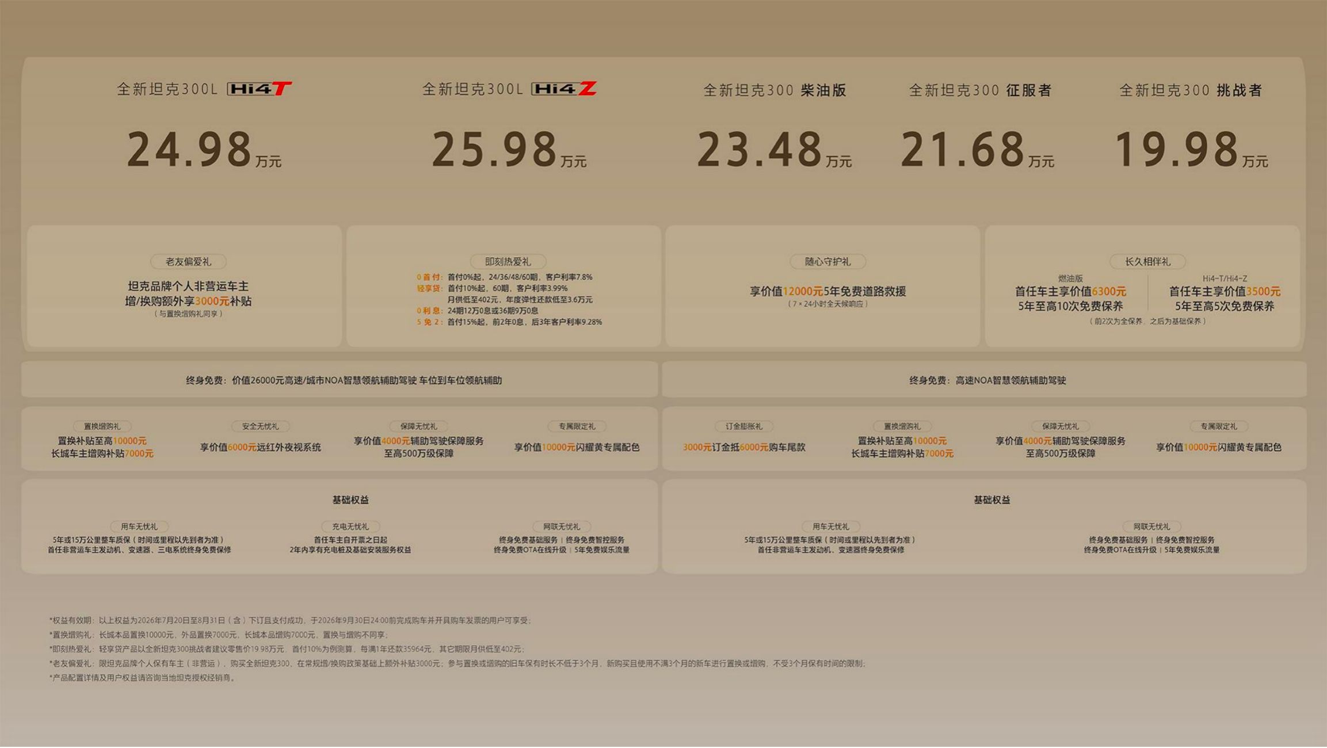Click 保障无忧礼 label next to 安全无忧礼
This screenshot has height=748, width=1327.
click(x=418, y=426)
